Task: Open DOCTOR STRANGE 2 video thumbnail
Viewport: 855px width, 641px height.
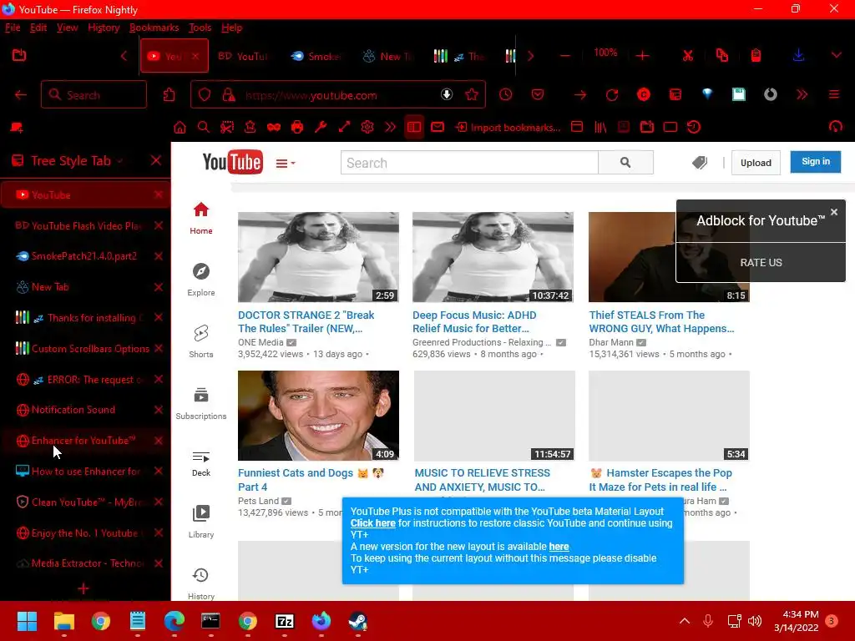Action: (x=318, y=257)
